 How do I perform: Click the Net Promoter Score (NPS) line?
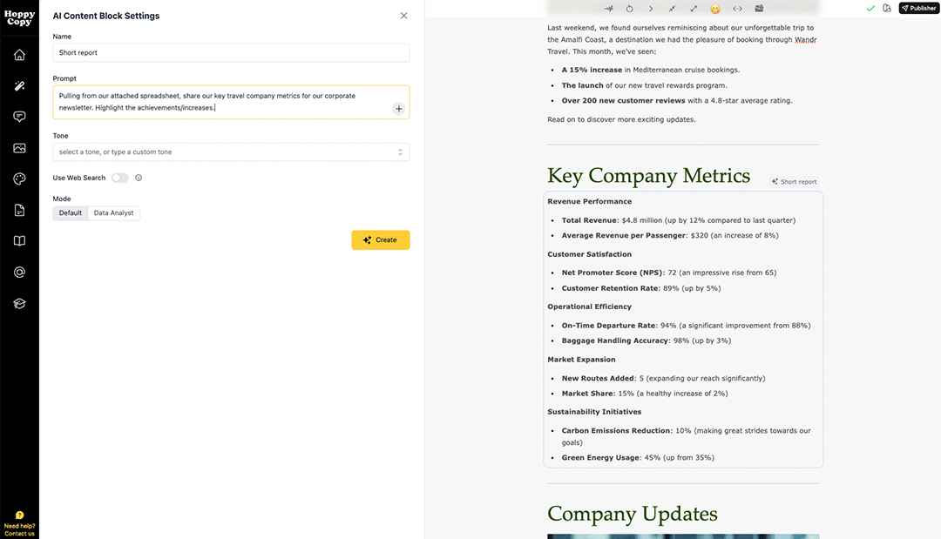tap(669, 273)
